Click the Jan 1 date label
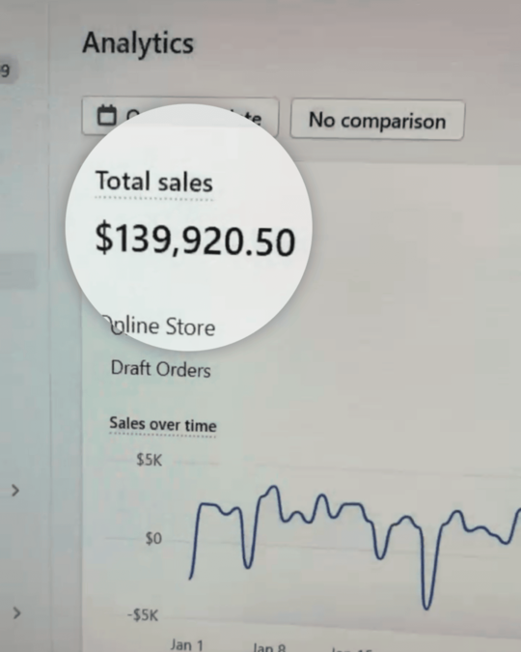 coord(187,644)
